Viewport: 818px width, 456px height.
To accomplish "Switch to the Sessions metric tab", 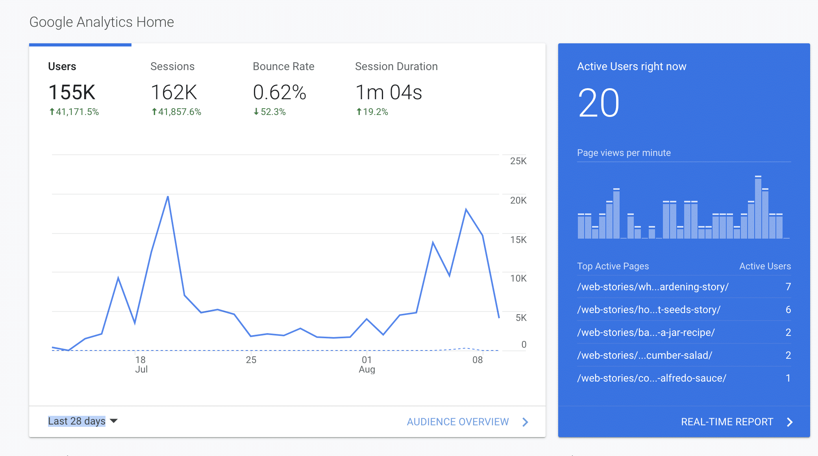I will pyautogui.click(x=172, y=67).
